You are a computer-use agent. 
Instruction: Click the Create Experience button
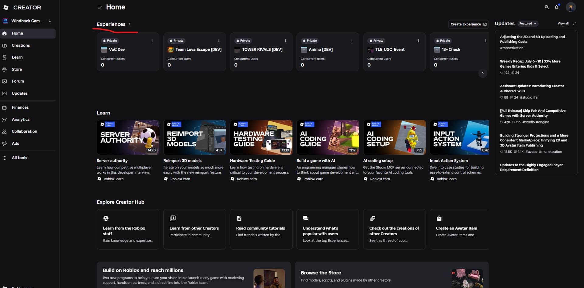[468, 24]
